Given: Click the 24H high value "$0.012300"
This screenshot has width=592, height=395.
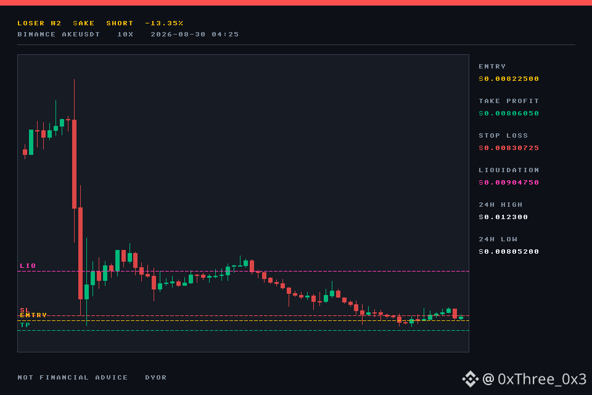Looking at the screenshot, I should click(x=503, y=217).
